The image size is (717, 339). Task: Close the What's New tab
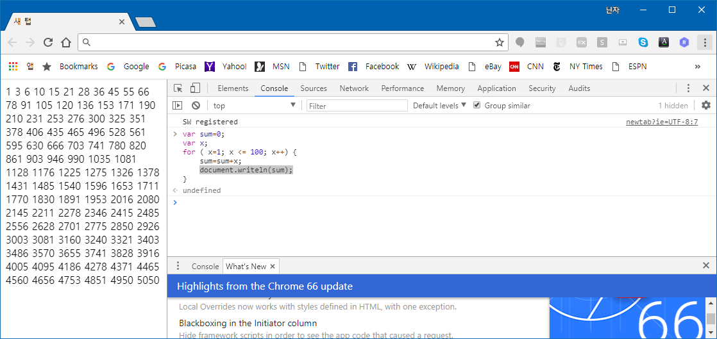coord(273,267)
